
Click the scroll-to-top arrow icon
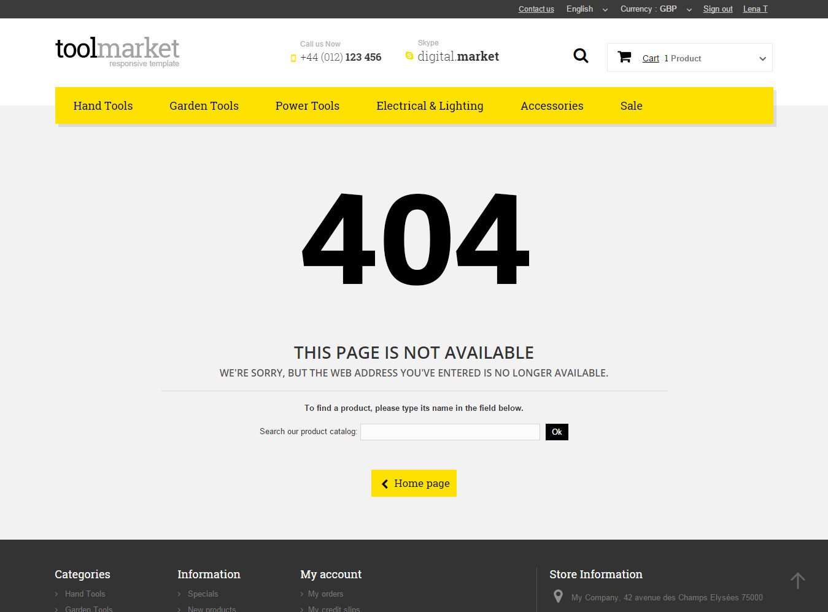797,580
